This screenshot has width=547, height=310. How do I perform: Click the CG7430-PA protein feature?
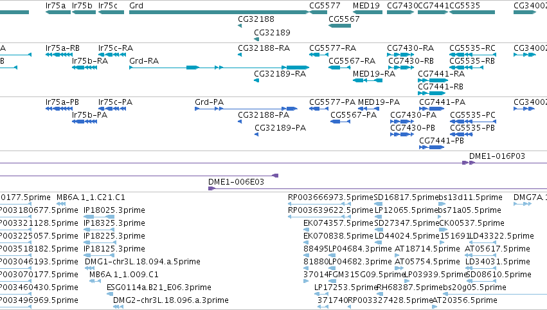[x=402, y=122]
